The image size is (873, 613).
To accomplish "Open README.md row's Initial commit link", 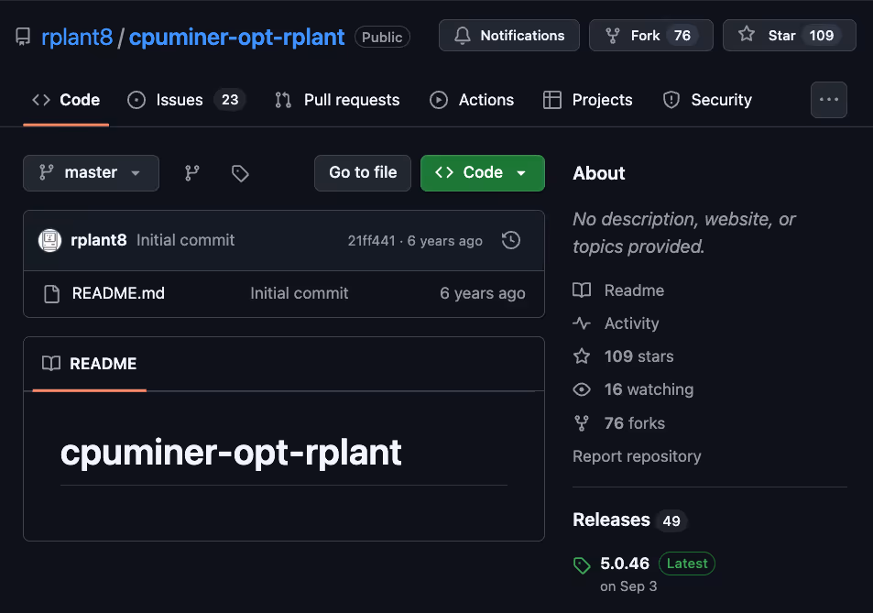I will 299,293.
